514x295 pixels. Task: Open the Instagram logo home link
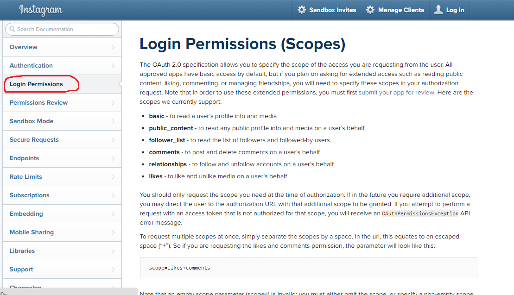(41, 10)
